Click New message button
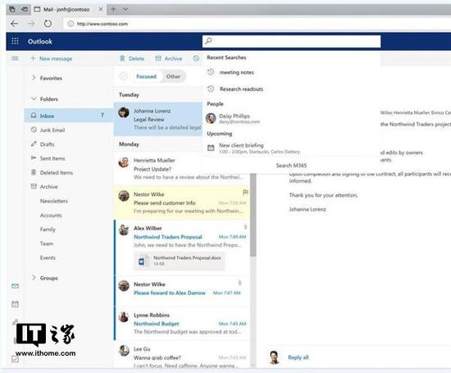451x373 pixels. [x=52, y=58]
